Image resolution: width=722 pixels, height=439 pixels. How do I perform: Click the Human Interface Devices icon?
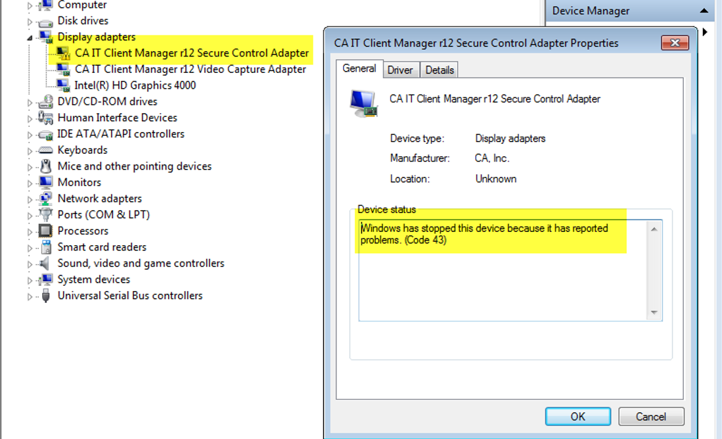(45, 118)
